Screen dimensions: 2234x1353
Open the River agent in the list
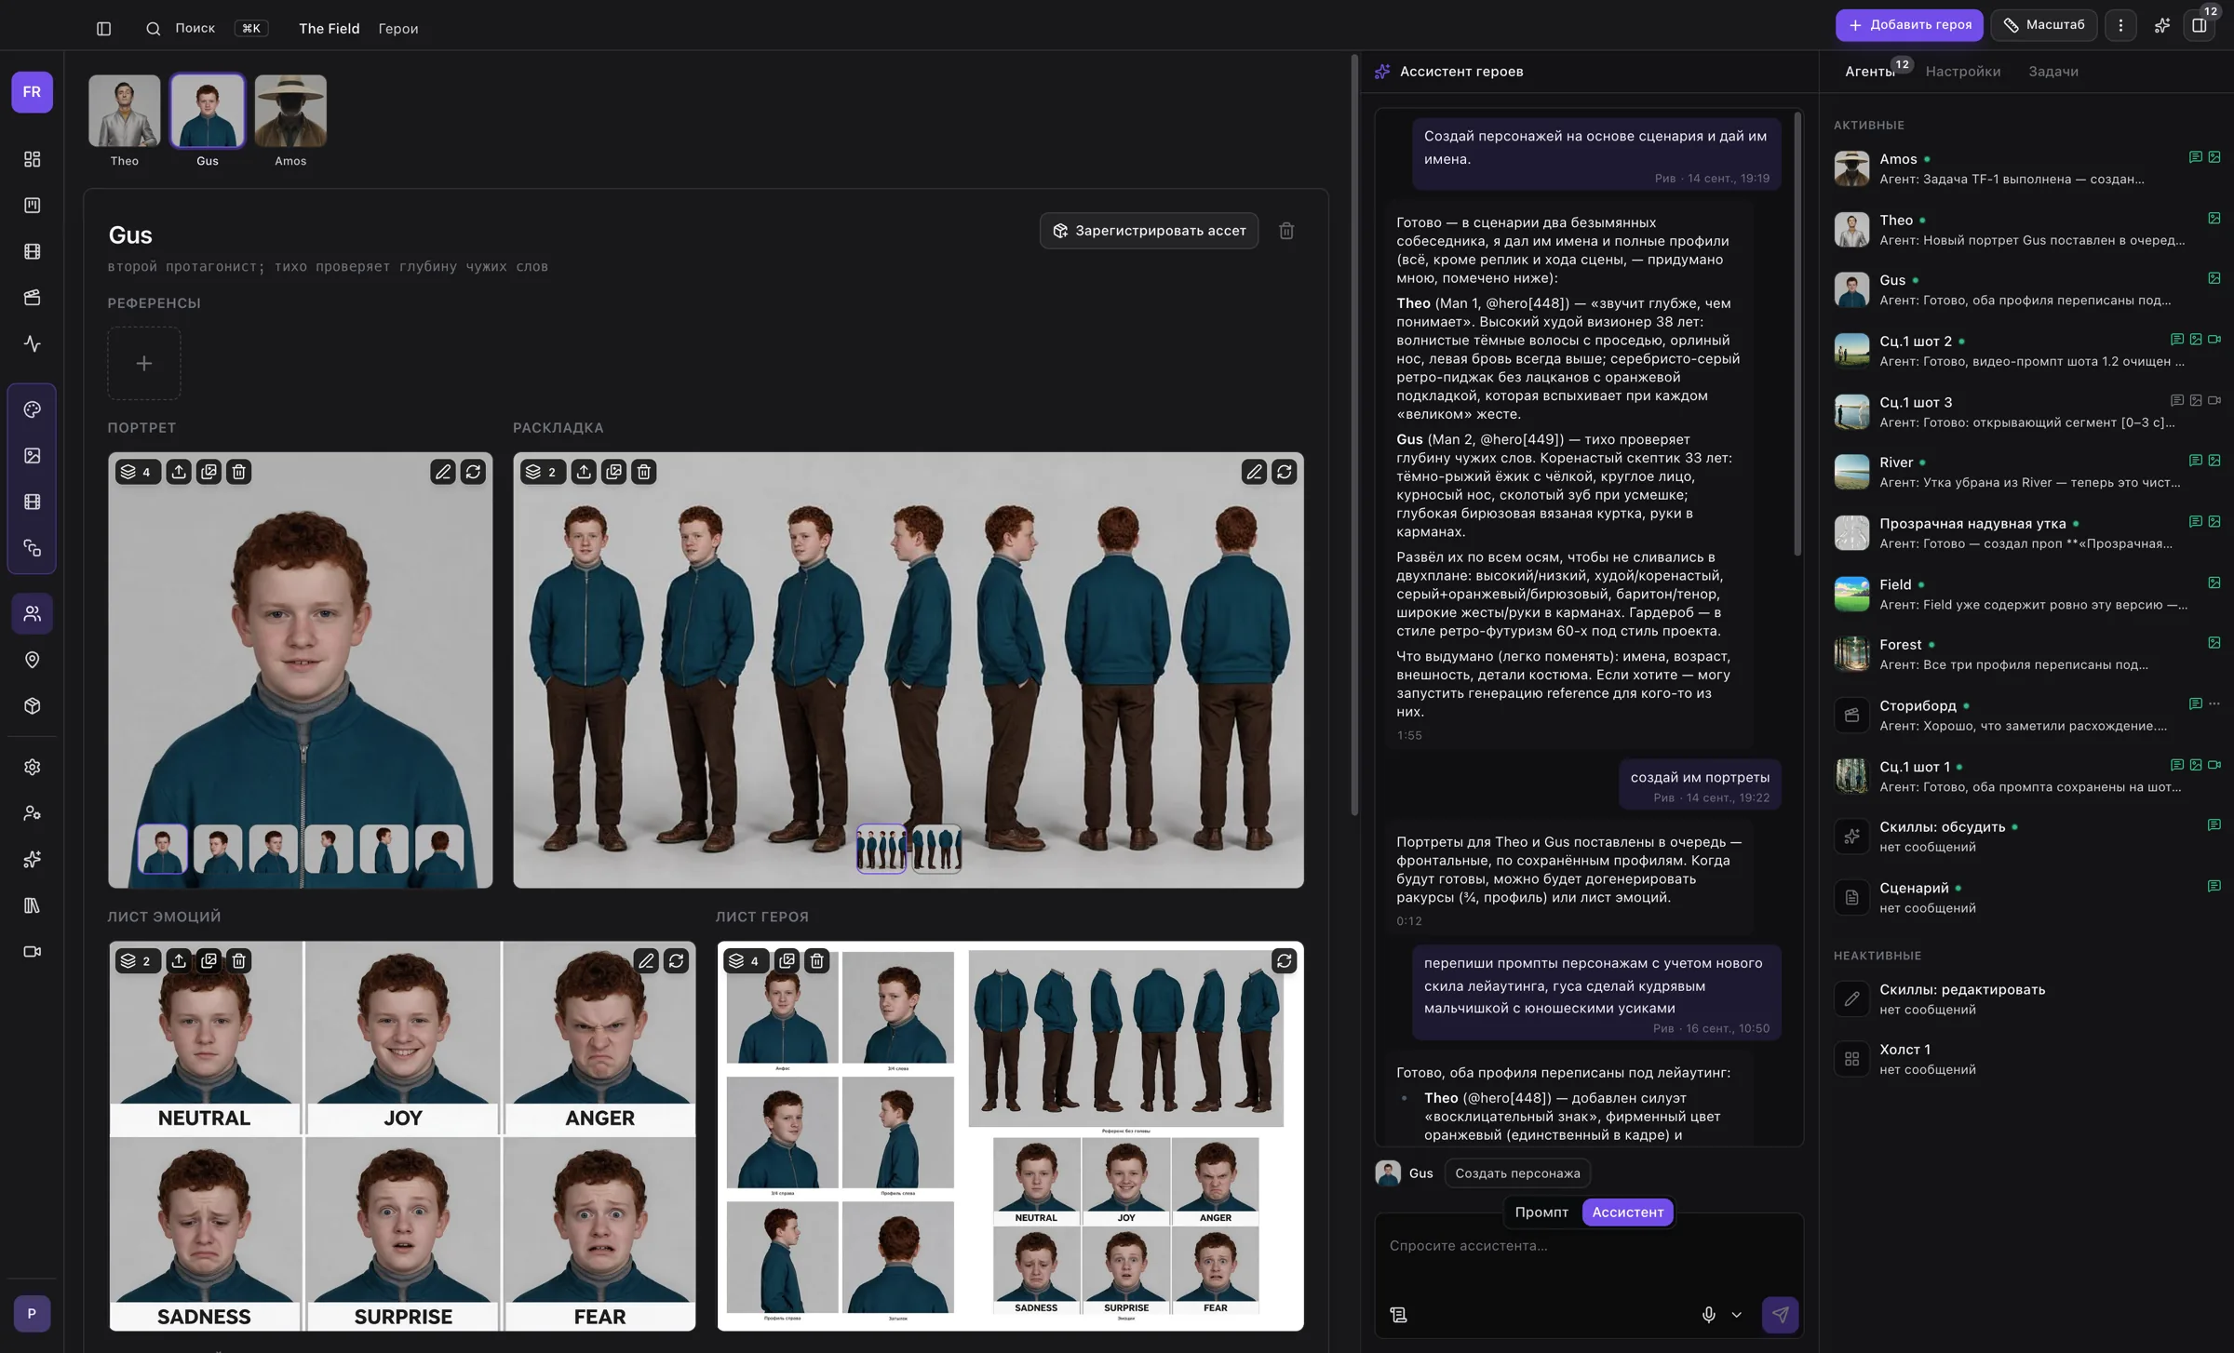2027,472
